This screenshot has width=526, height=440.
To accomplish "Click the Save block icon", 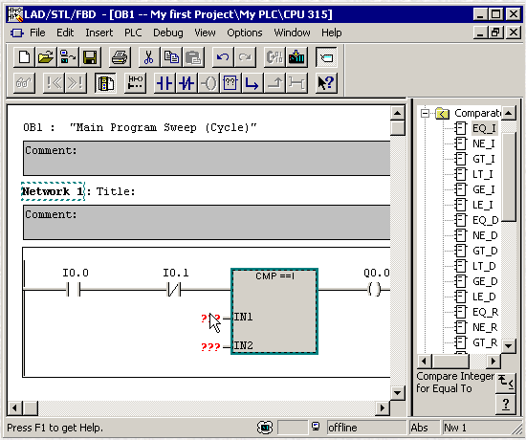I will [90, 57].
